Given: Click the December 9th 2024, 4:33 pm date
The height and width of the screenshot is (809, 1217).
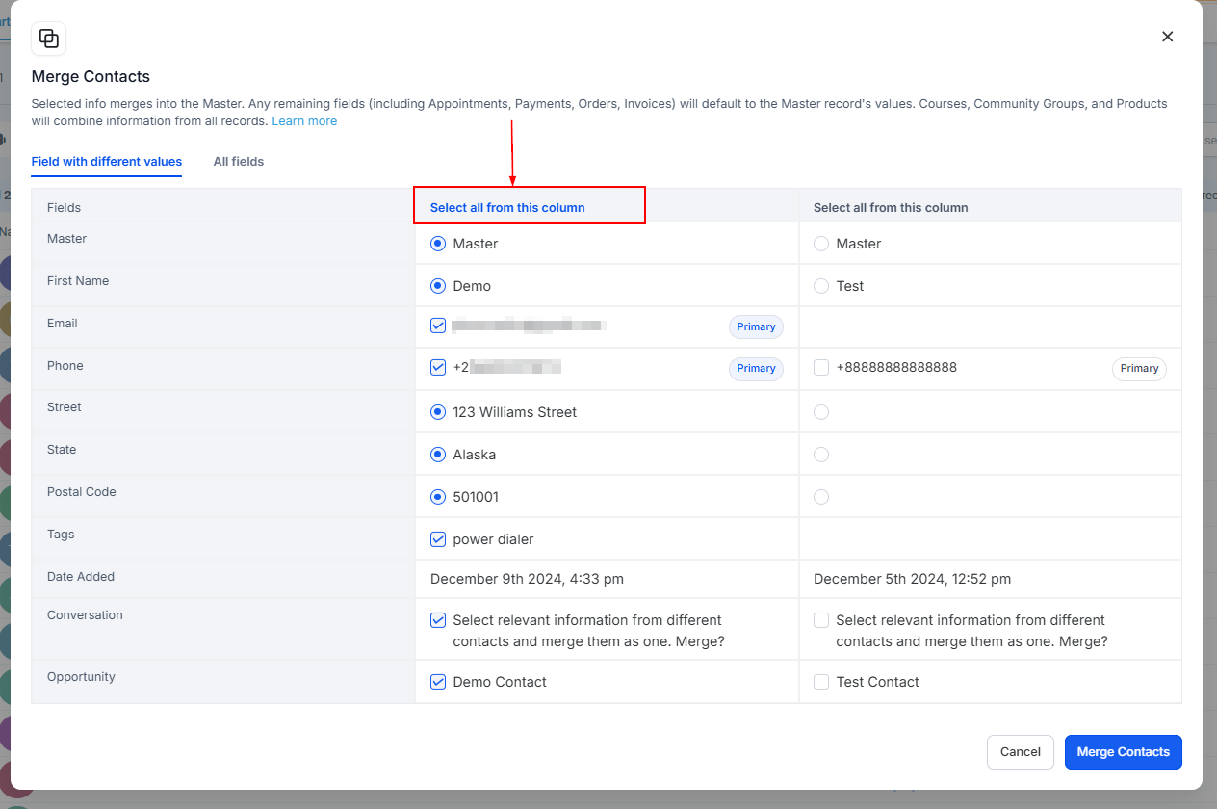Looking at the screenshot, I should coord(527,579).
